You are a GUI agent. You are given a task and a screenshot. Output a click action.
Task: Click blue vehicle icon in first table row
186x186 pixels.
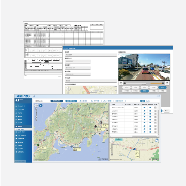(144, 107)
